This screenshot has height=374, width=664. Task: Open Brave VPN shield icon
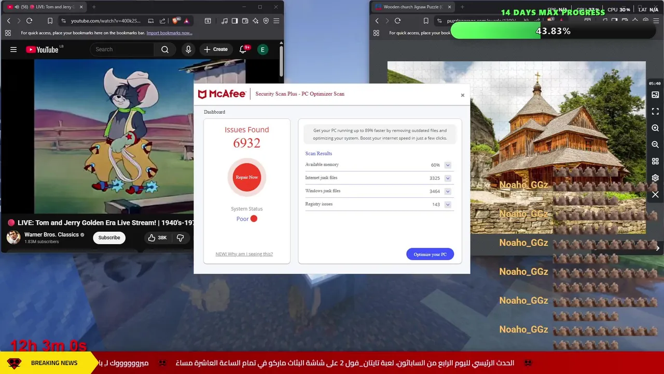pos(266,21)
